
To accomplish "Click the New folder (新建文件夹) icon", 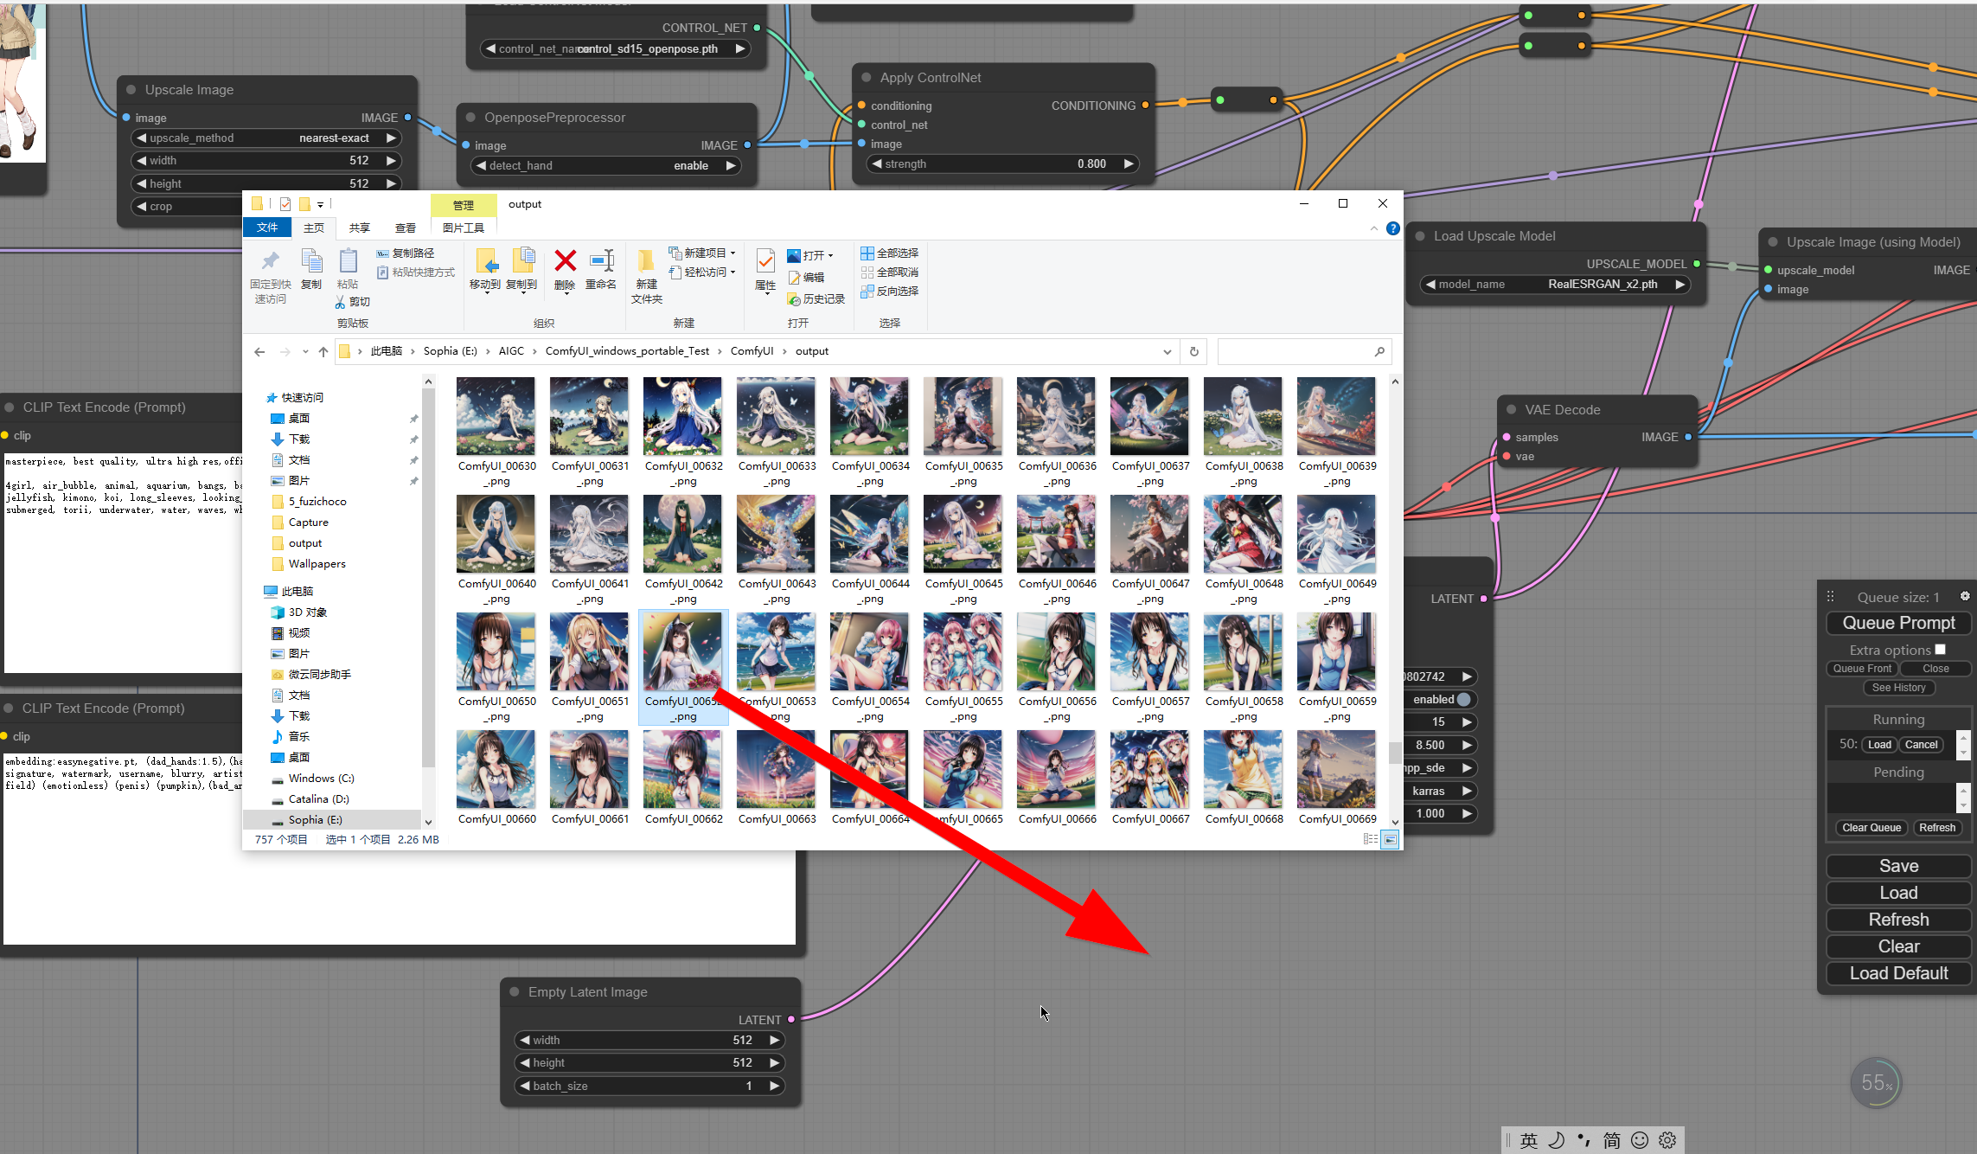I will tap(646, 261).
